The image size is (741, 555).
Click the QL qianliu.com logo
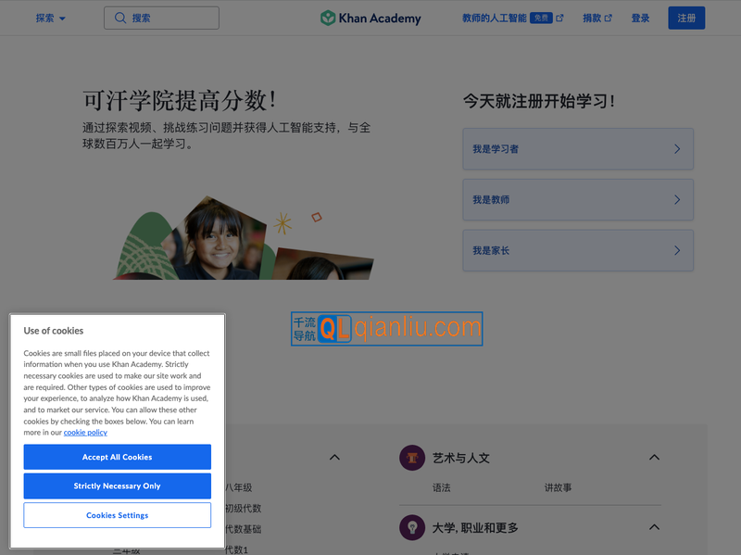(386, 328)
